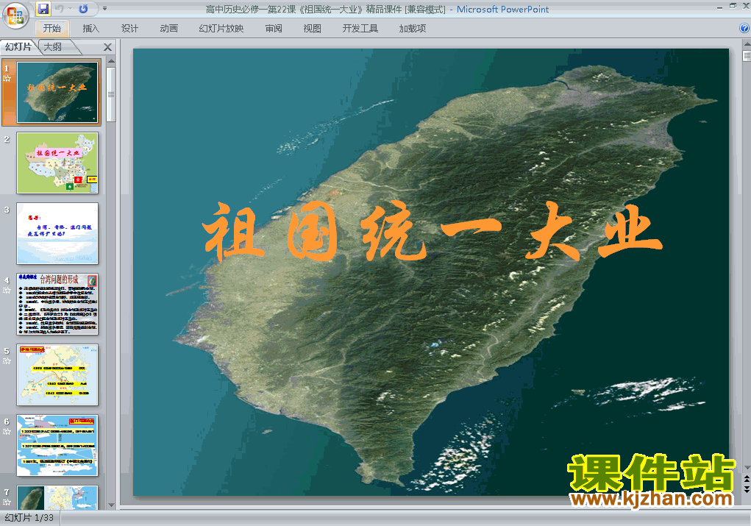Click the thumbnail pane scroll-up arrow
751x526 pixels.
tap(111, 61)
